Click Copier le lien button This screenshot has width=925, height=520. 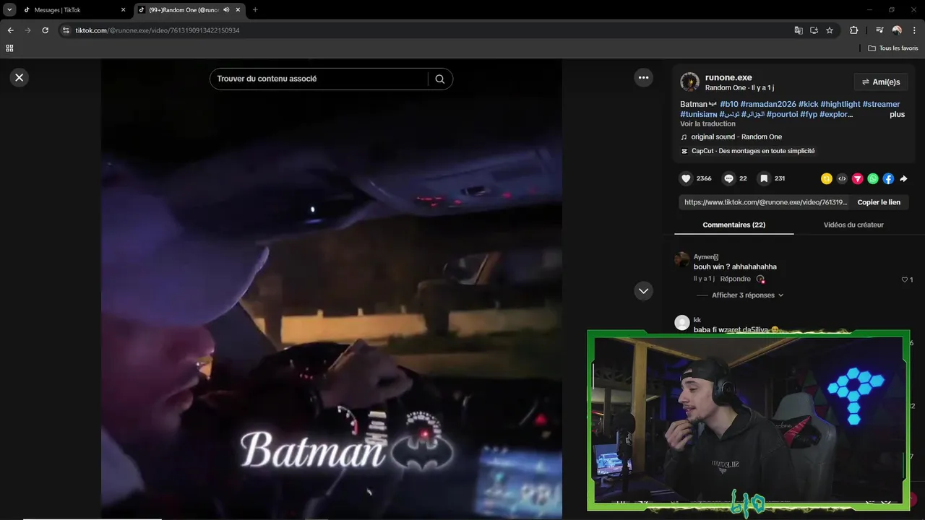[879, 202]
